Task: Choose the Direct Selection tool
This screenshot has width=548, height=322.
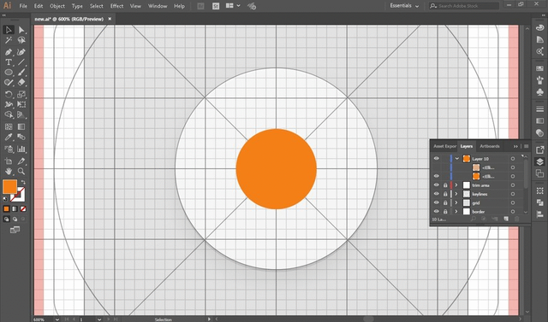Action: pos(21,30)
